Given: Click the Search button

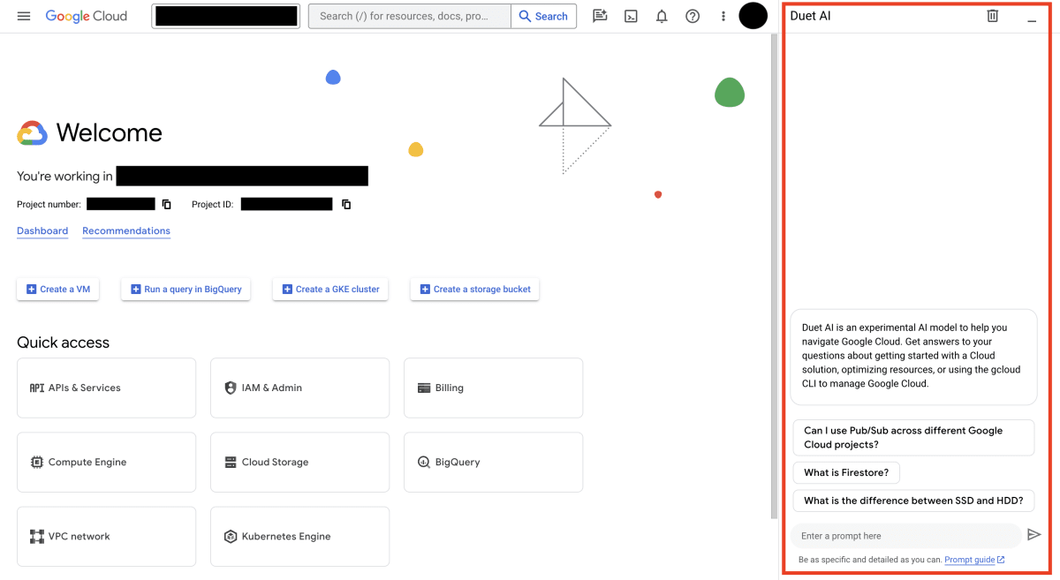Looking at the screenshot, I should pos(544,16).
